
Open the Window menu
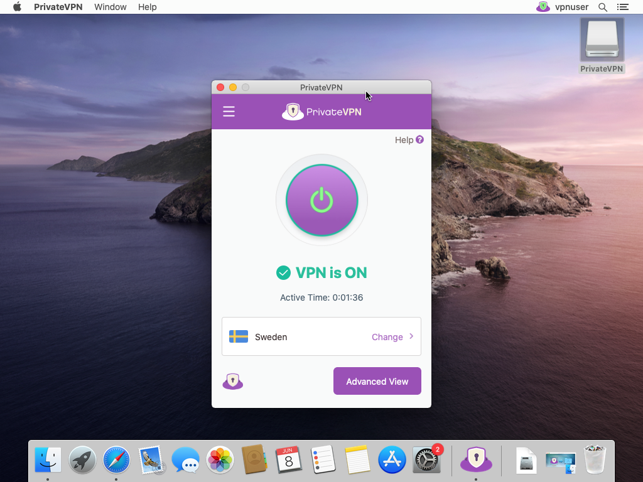pos(110,7)
